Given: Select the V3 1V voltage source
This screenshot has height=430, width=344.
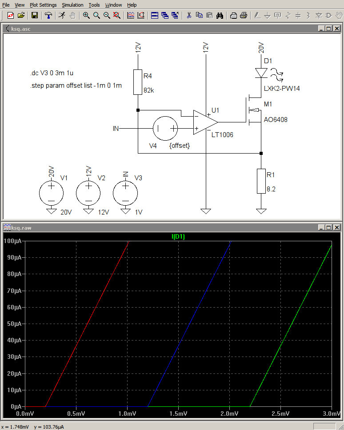Looking at the screenshot, I should (x=125, y=193).
